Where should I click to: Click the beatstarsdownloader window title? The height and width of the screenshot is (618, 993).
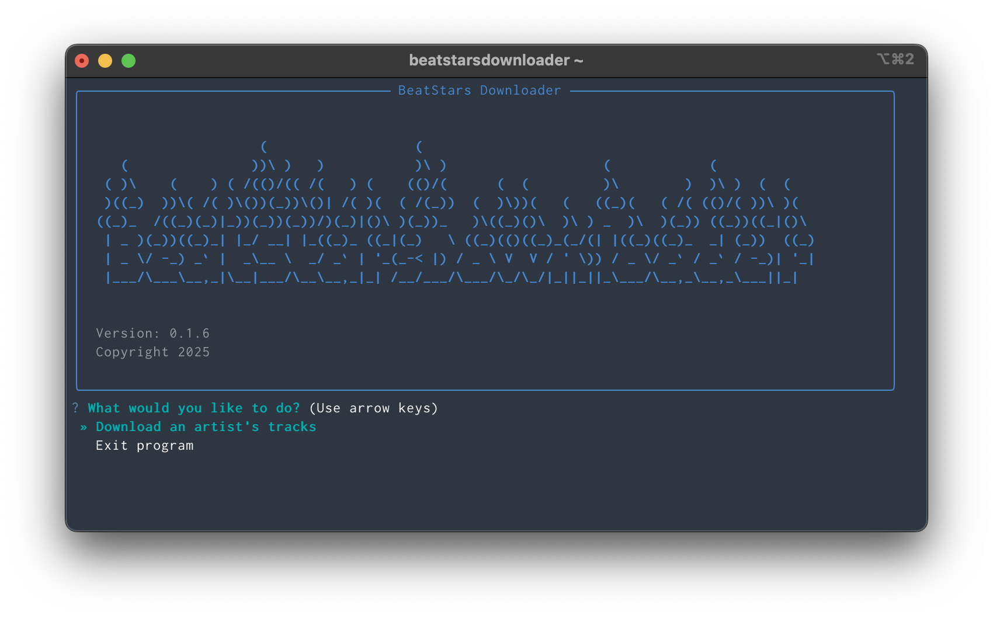tap(496, 59)
